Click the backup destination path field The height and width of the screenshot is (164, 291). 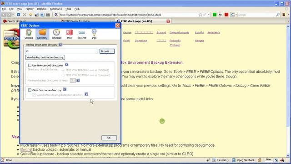tap(61, 51)
